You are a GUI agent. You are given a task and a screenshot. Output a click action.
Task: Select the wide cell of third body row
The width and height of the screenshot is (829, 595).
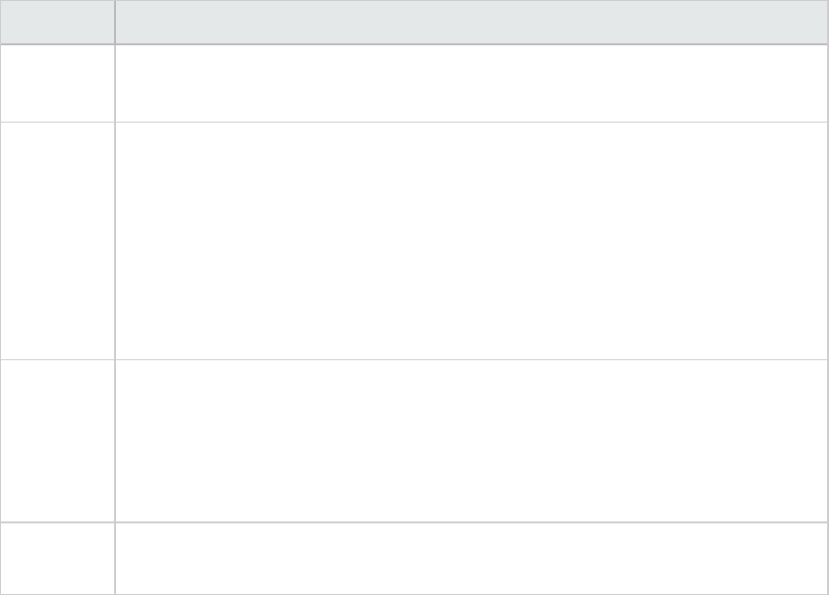(x=465, y=440)
